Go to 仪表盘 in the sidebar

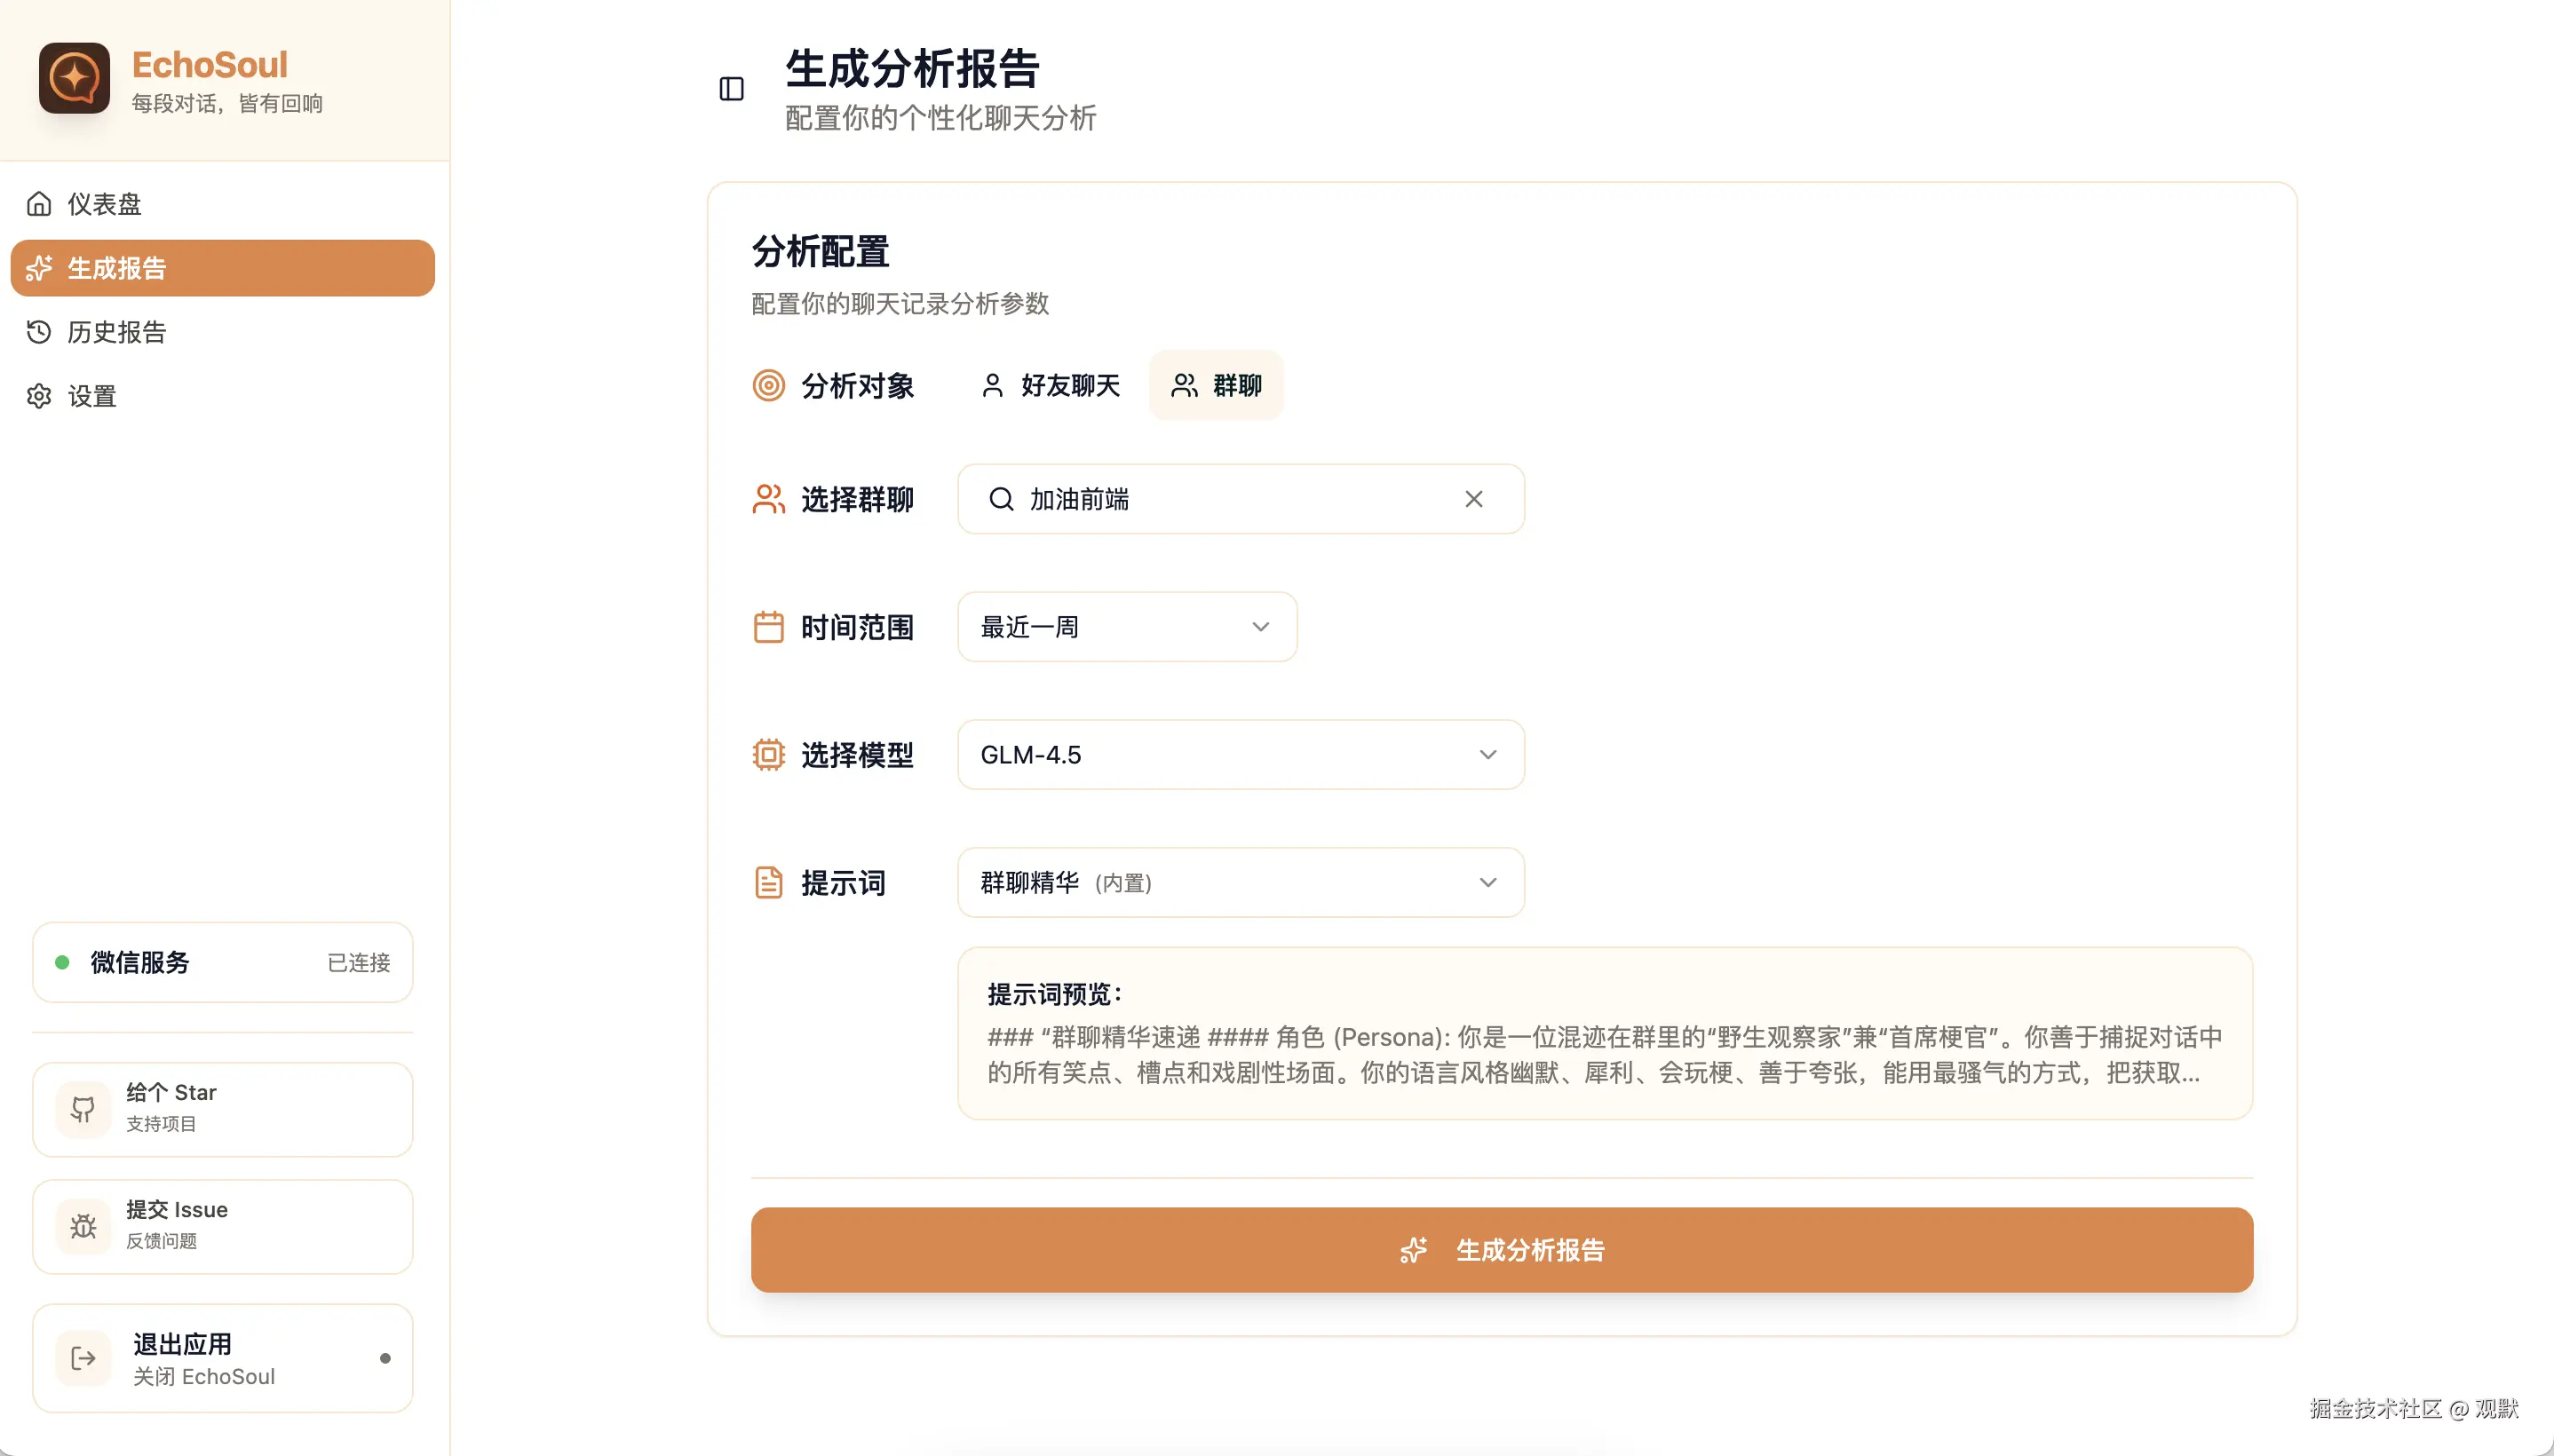[104, 204]
